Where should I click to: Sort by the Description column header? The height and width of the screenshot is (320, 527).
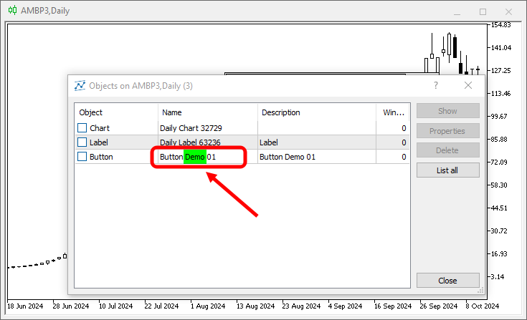coord(317,112)
